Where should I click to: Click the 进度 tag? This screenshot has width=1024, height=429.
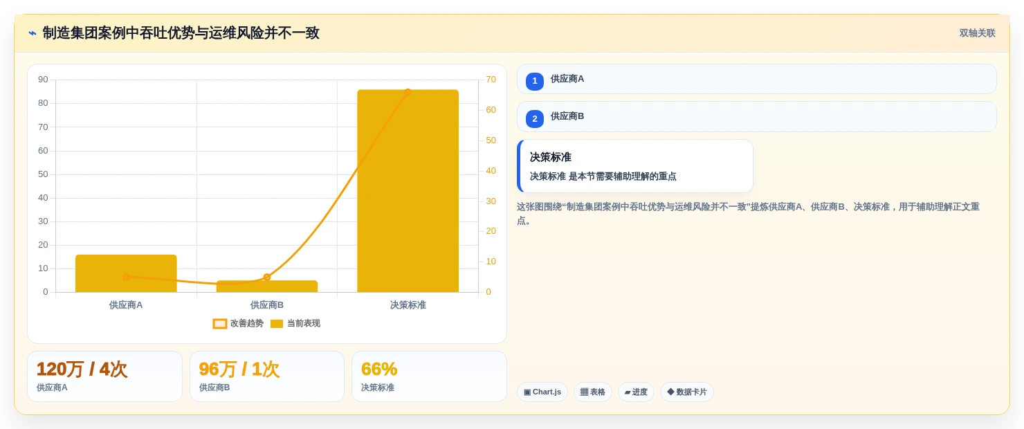click(636, 392)
